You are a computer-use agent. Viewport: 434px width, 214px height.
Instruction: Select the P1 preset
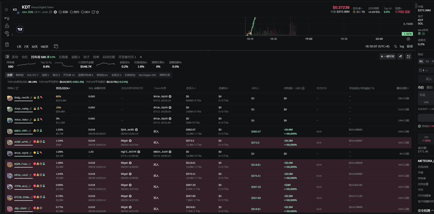421,62
